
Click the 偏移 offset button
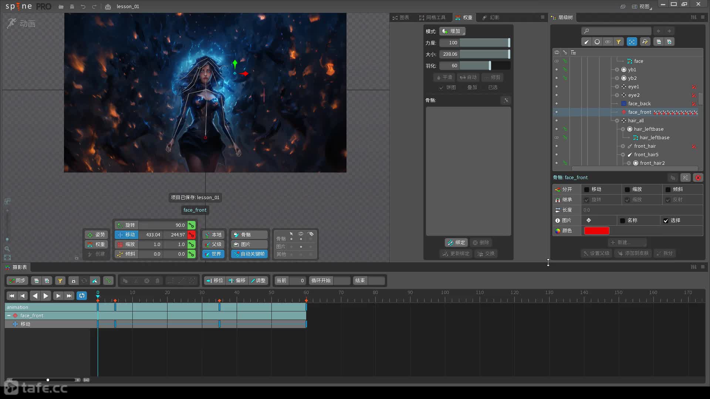coord(237,281)
